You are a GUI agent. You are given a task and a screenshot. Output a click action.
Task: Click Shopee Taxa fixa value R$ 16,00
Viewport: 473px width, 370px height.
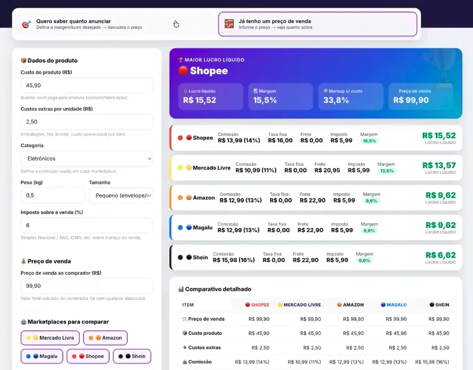(280, 140)
